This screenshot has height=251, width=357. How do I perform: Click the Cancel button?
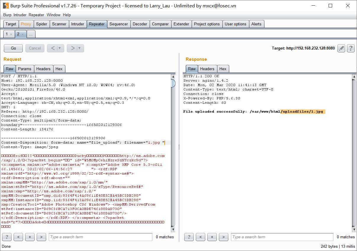[35, 48]
